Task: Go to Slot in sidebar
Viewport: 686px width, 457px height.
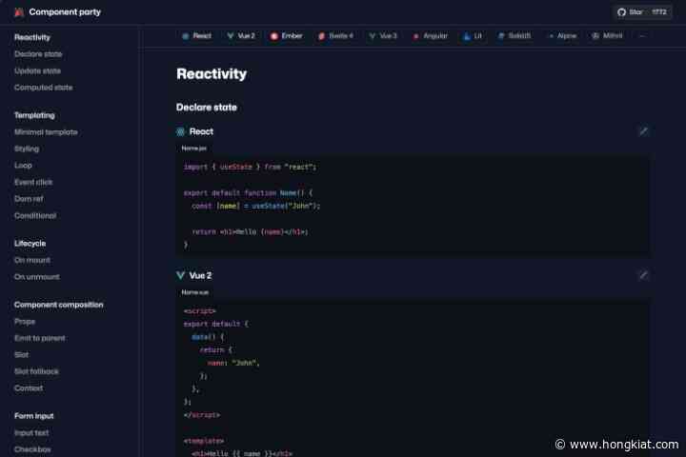Action: [21, 355]
